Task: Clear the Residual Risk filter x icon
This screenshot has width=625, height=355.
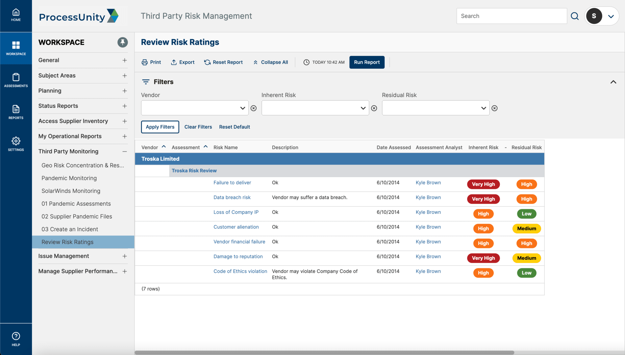Action: click(x=494, y=108)
